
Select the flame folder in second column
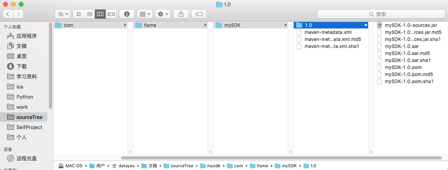170,25
